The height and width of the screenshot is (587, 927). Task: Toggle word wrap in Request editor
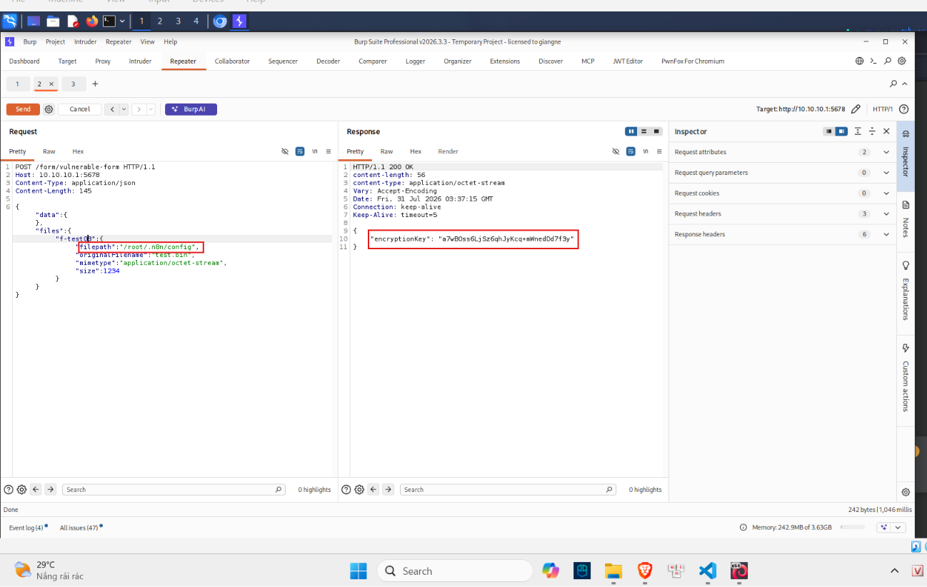(300, 151)
